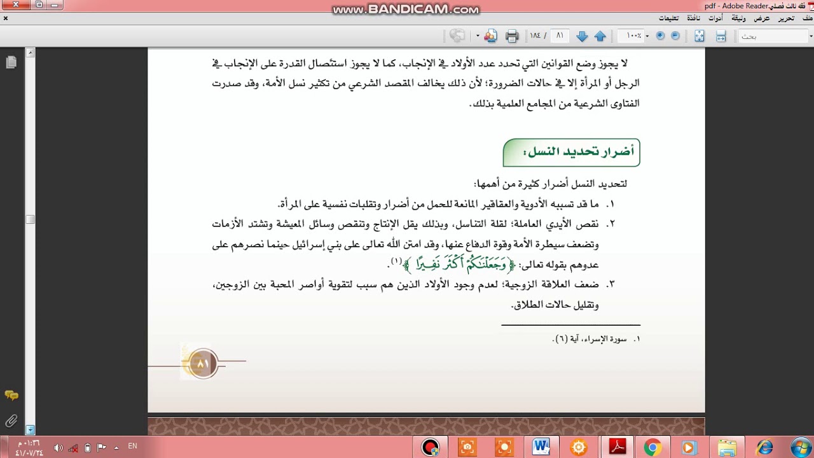This screenshot has height=458, width=814.
Task: Click the page number badge ٨١
Action: click(x=203, y=363)
